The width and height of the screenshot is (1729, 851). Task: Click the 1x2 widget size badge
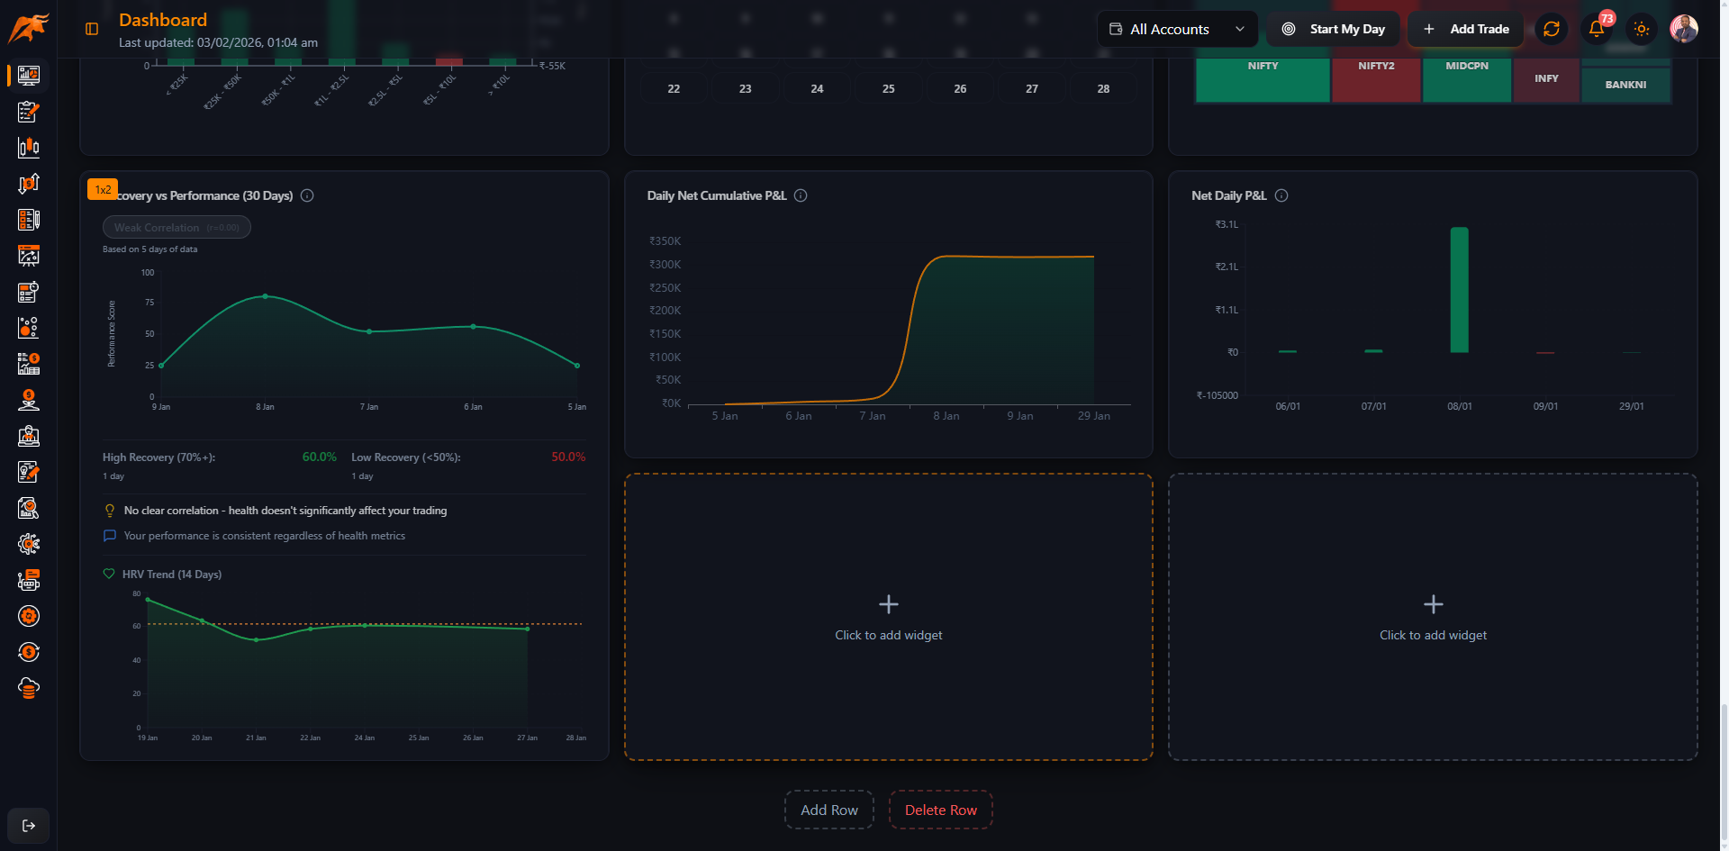[x=103, y=189]
